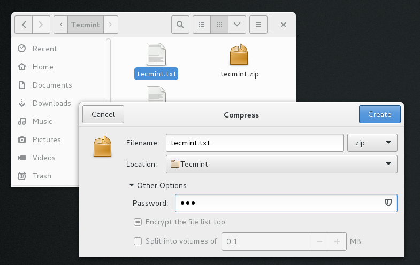This screenshot has width=420, height=265.
Task: Select the tecmint.txt file
Action: 156,74
